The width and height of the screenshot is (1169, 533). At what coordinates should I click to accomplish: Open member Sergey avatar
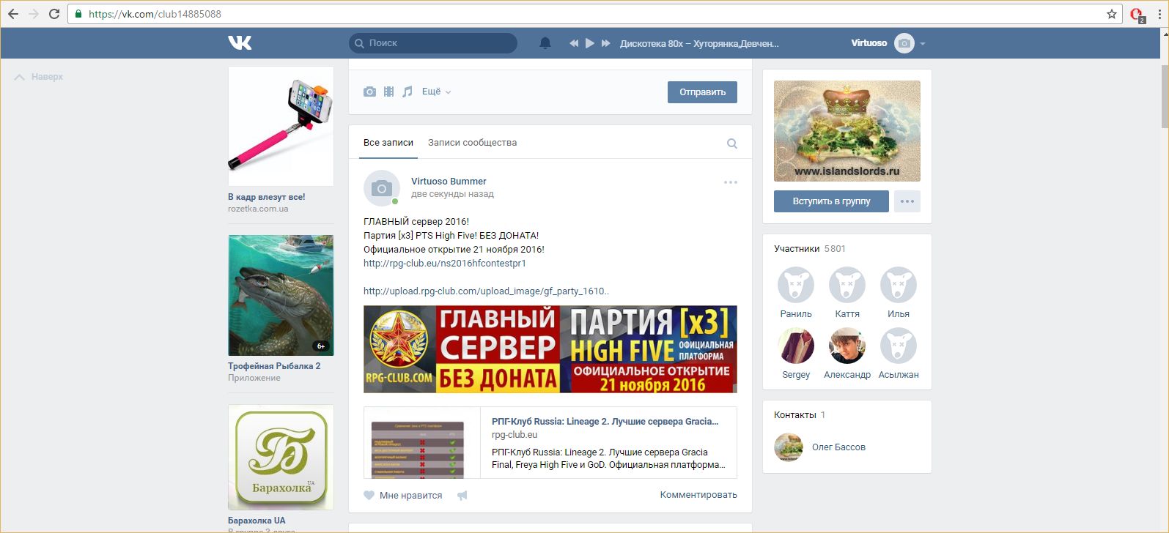pyautogui.click(x=796, y=346)
